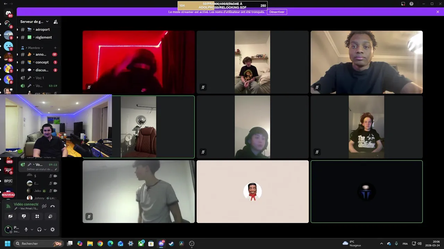Open the aéroport channel

pyautogui.click(x=39, y=29)
